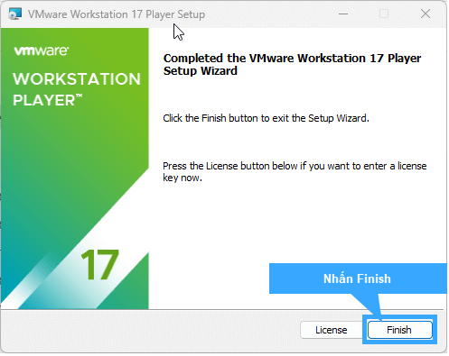Open the License key entry button
449x356 pixels.
(332, 331)
